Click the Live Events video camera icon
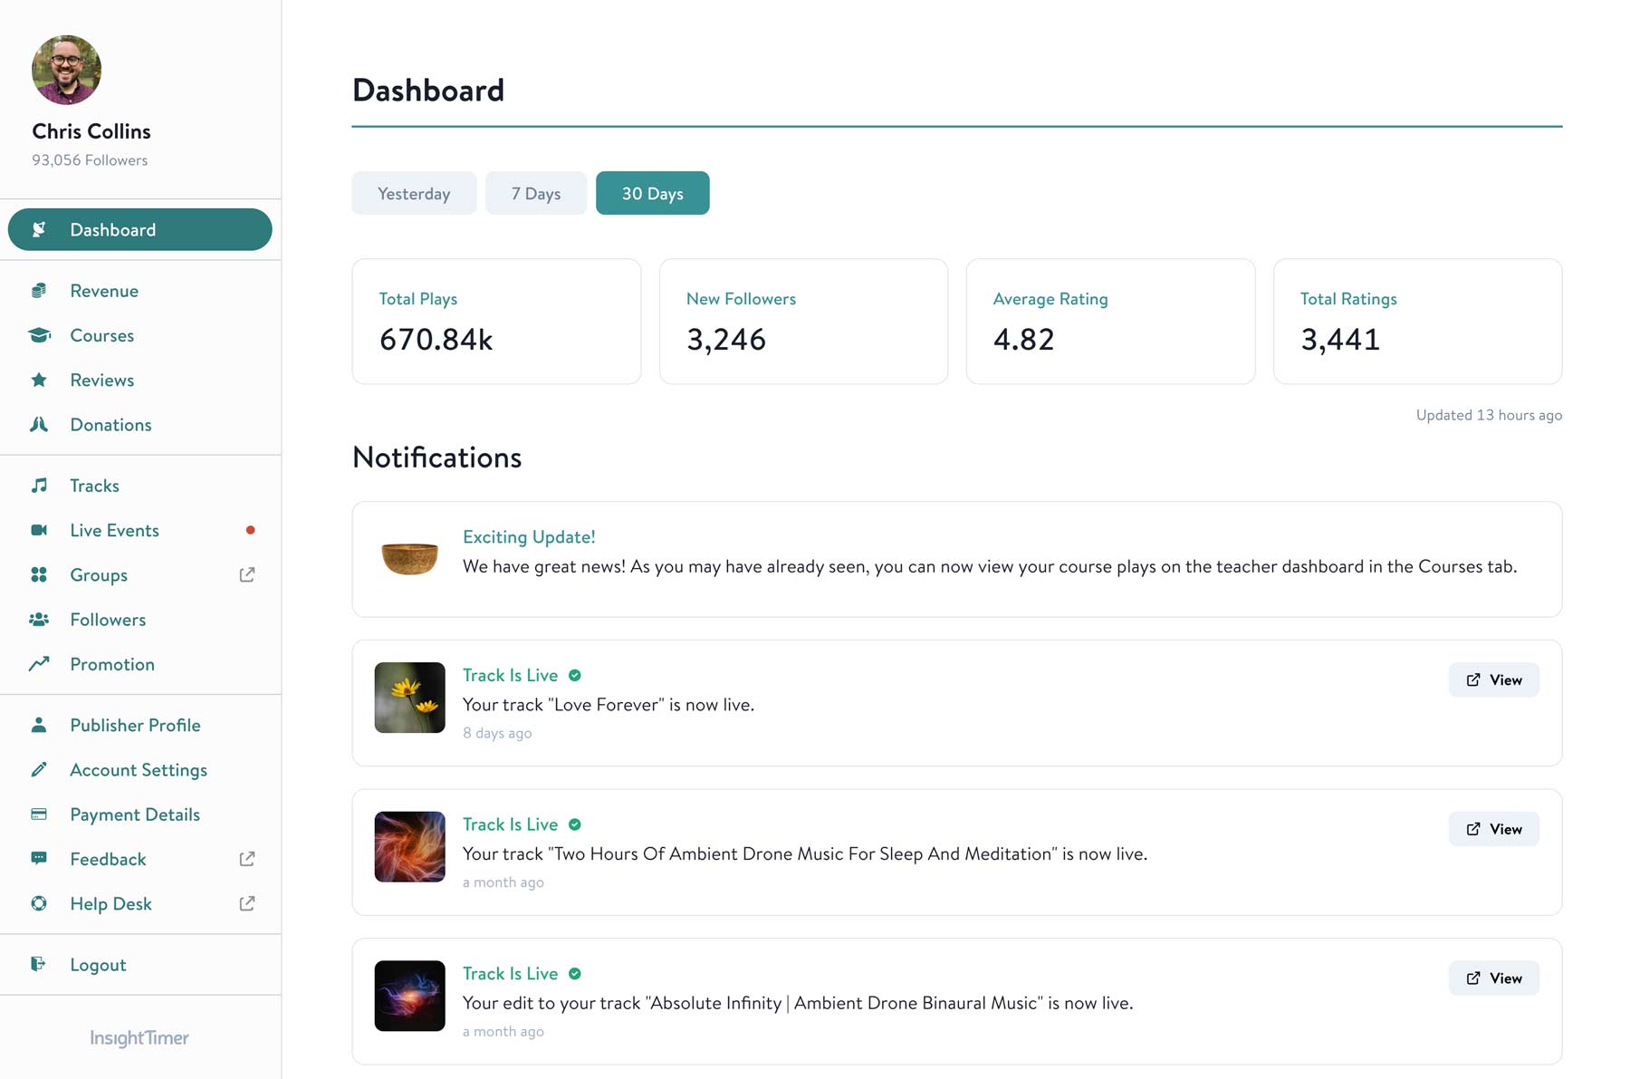 click(39, 530)
